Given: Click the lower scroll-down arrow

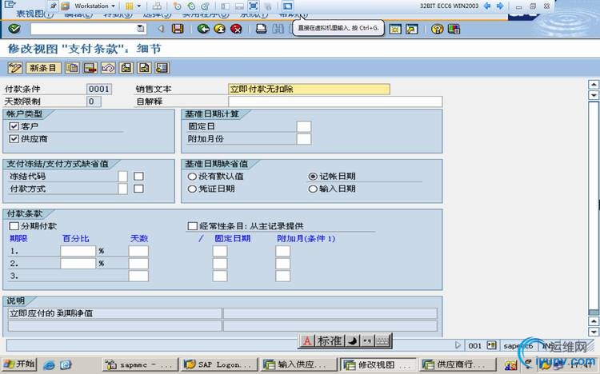Looking at the screenshot, I should coord(594,332).
